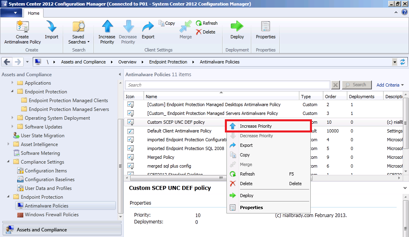Open the address bar dropdown arrow
The width and height of the screenshot is (409, 237).
(394, 62)
